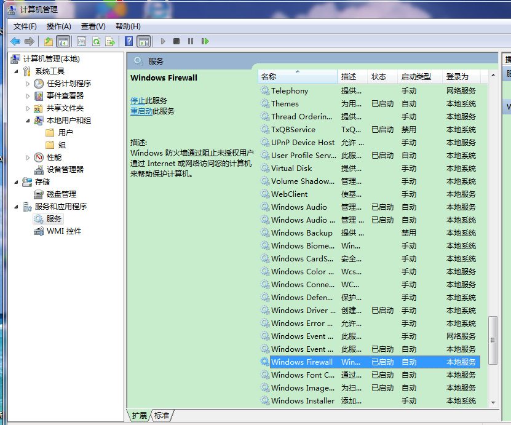This screenshot has width=511, height=425.
Task: Open Help via the question mark icon
Action: tap(129, 41)
